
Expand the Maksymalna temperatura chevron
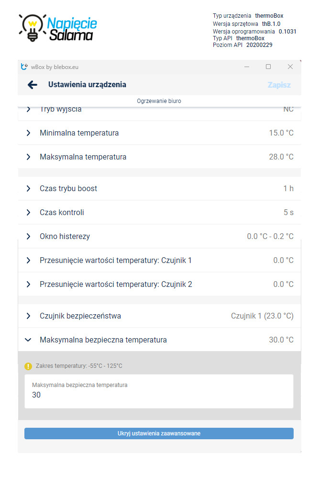(28, 157)
